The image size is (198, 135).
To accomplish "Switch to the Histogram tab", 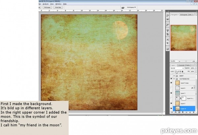I will (184, 15).
